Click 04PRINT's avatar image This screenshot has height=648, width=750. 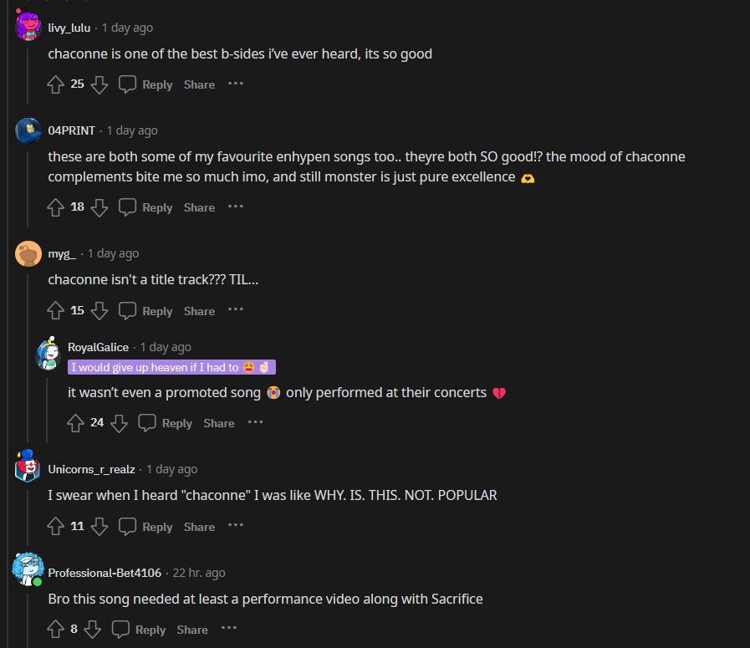(x=28, y=130)
